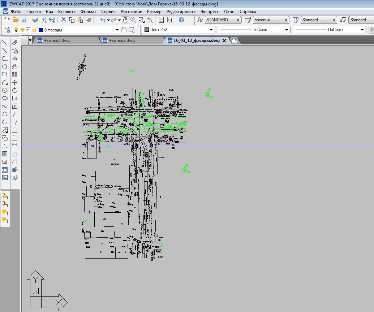Select the Polygon drawing tool
Viewport: 374px width, 312px height.
tap(5, 66)
